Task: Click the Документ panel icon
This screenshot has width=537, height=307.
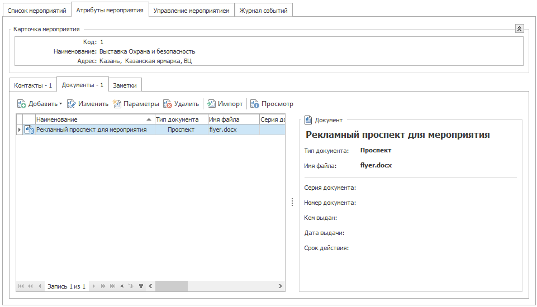Action: click(308, 120)
